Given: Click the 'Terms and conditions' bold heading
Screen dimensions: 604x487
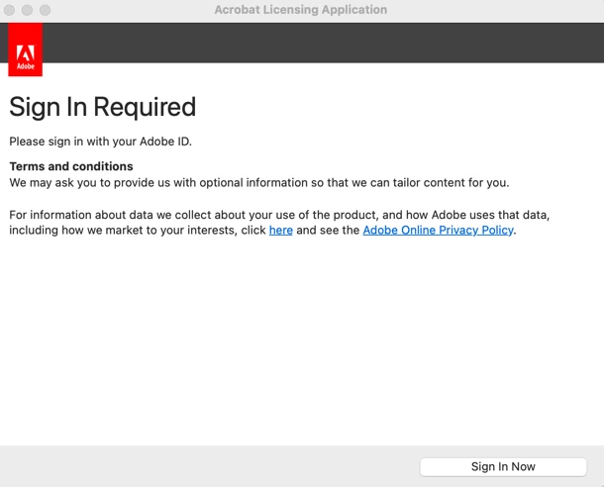Looking at the screenshot, I should [71, 166].
